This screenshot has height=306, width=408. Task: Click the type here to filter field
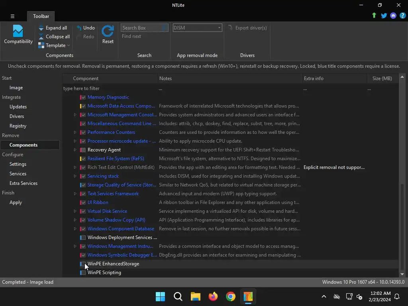pyautogui.click(x=110, y=88)
